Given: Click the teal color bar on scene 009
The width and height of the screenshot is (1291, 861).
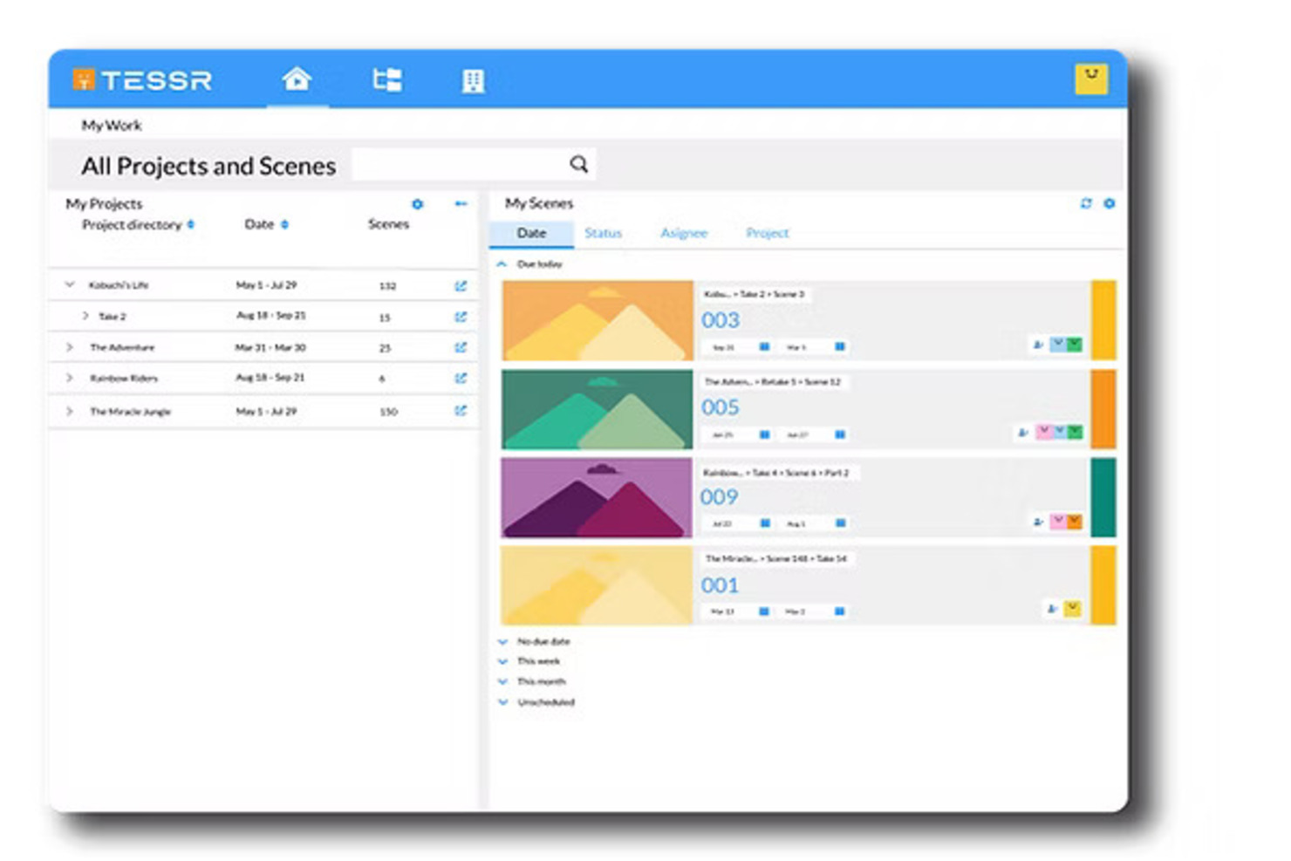Looking at the screenshot, I should 1103,497.
